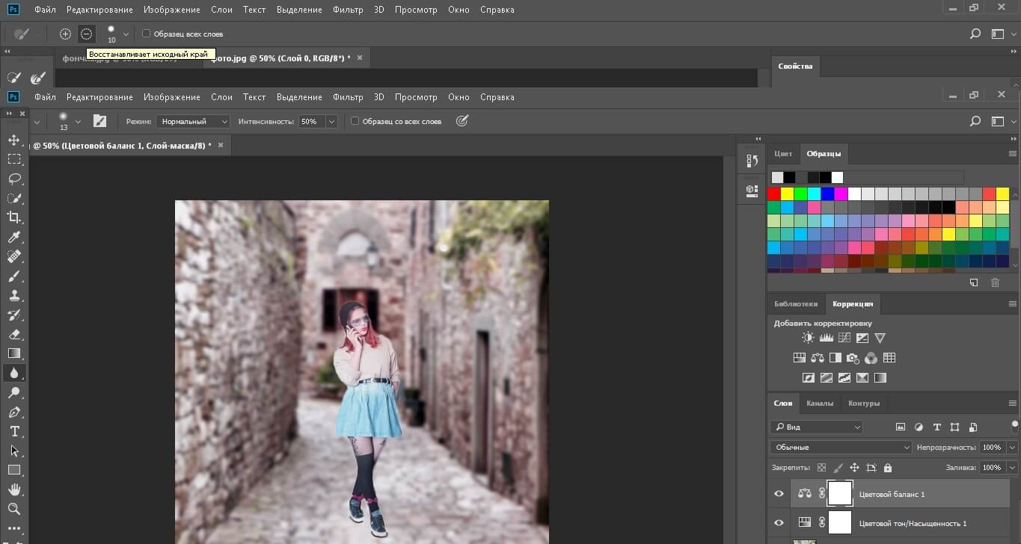1021x544 pixels.
Task: Select the Eraser tool
Action: coord(14,335)
